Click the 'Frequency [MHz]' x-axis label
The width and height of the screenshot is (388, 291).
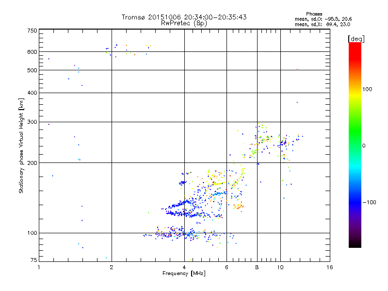(184, 274)
